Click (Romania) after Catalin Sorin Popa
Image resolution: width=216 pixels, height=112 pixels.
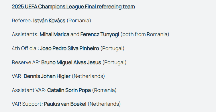(104, 90)
